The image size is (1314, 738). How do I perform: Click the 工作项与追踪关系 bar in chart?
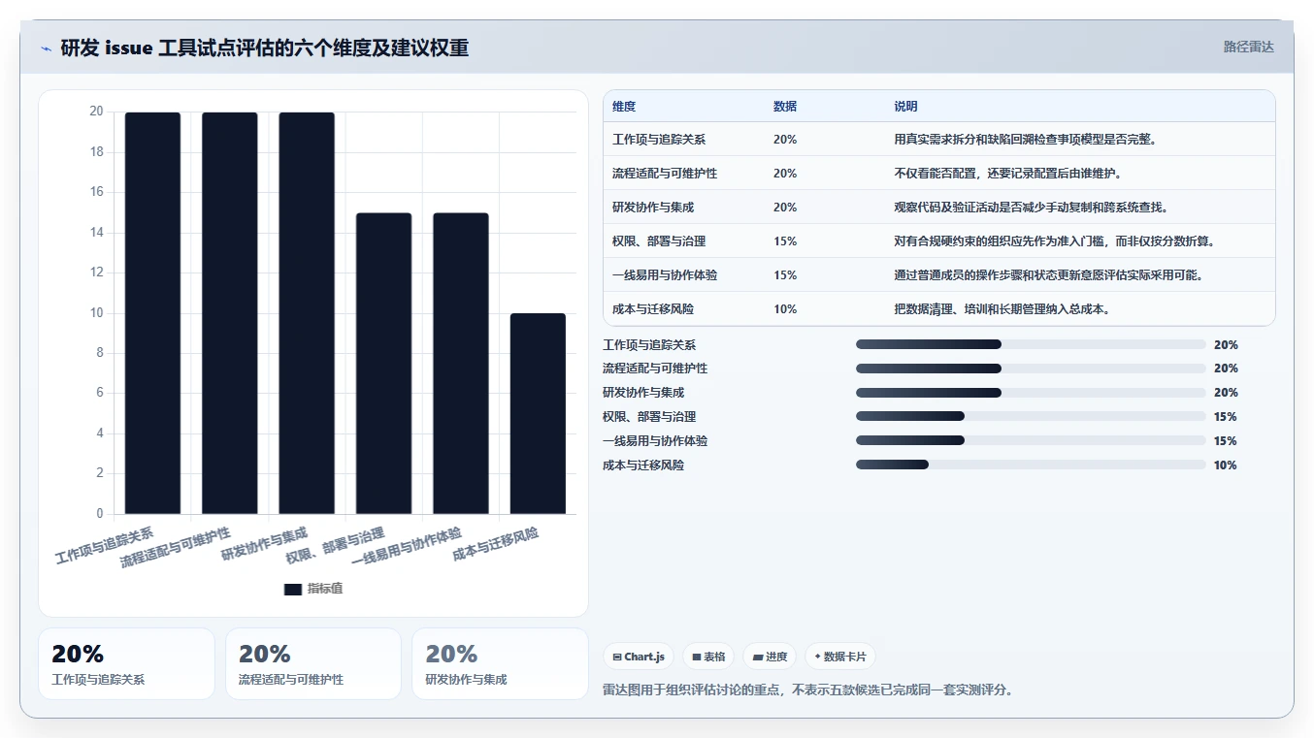[152, 313]
